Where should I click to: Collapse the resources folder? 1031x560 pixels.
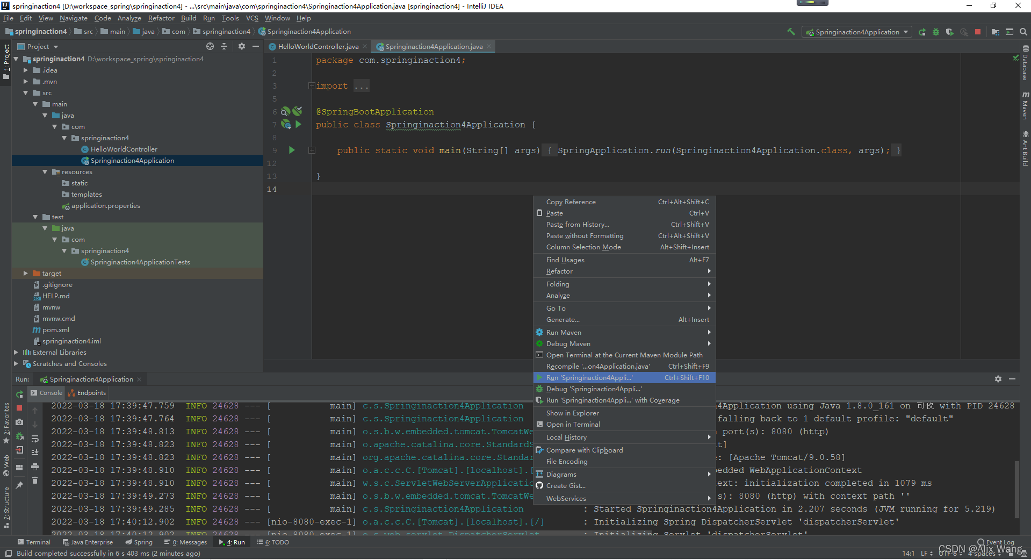45,171
